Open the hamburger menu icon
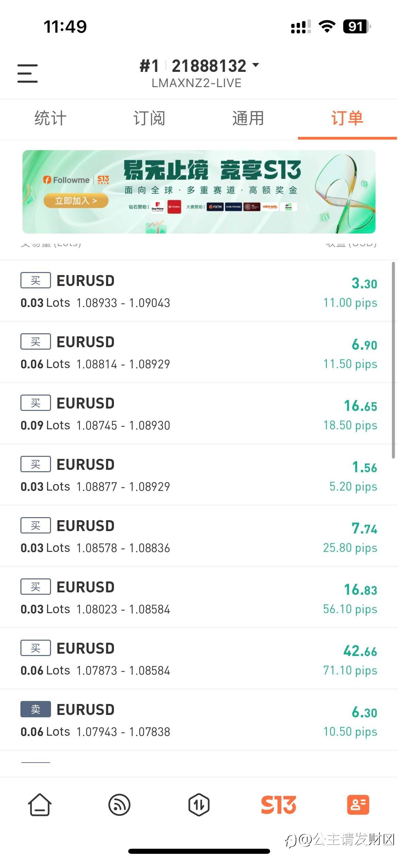This screenshot has height=862, width=398. pyautogui.click(x=28, y=73)
